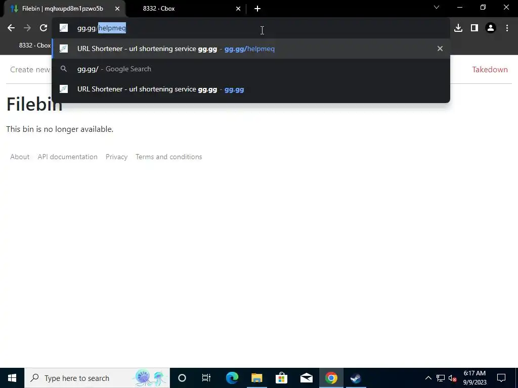Click the Chrome taskbar icon
This screenshot has height=388, width=518.
(x=331, y=378)
